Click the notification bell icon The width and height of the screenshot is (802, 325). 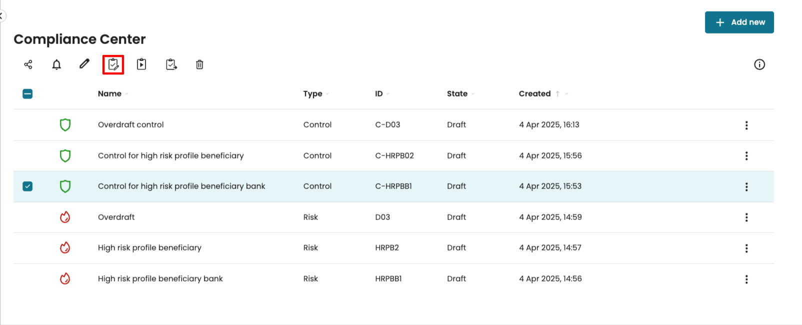coord(56,64)
